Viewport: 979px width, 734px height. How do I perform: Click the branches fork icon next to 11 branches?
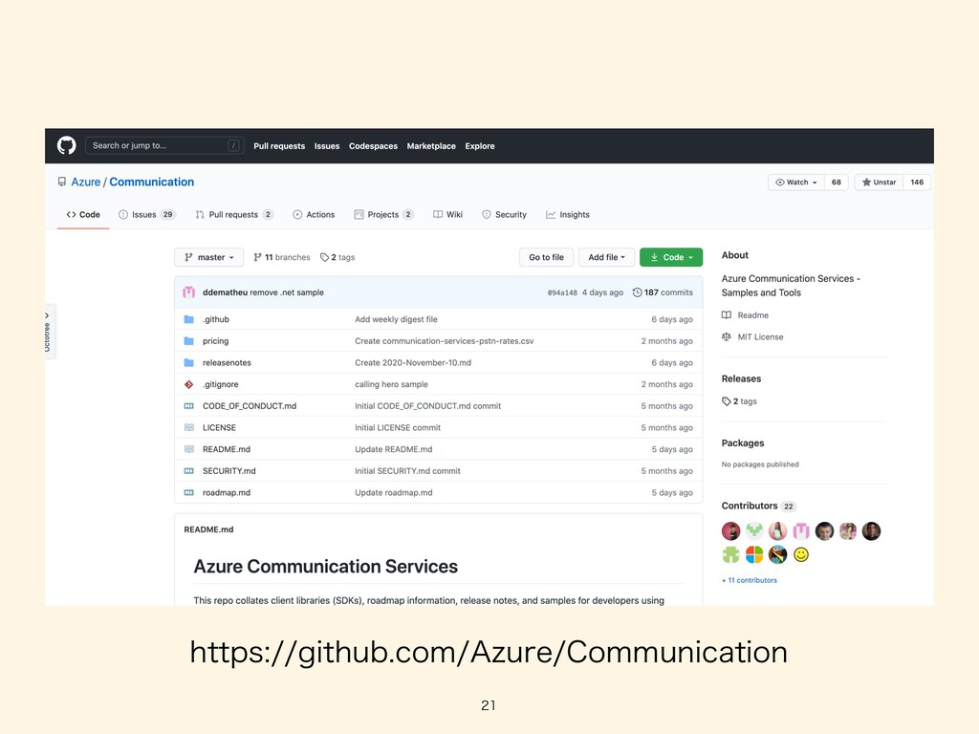coord(257,257)
